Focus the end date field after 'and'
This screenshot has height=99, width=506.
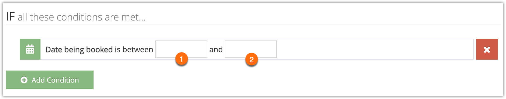coord(251,49)
